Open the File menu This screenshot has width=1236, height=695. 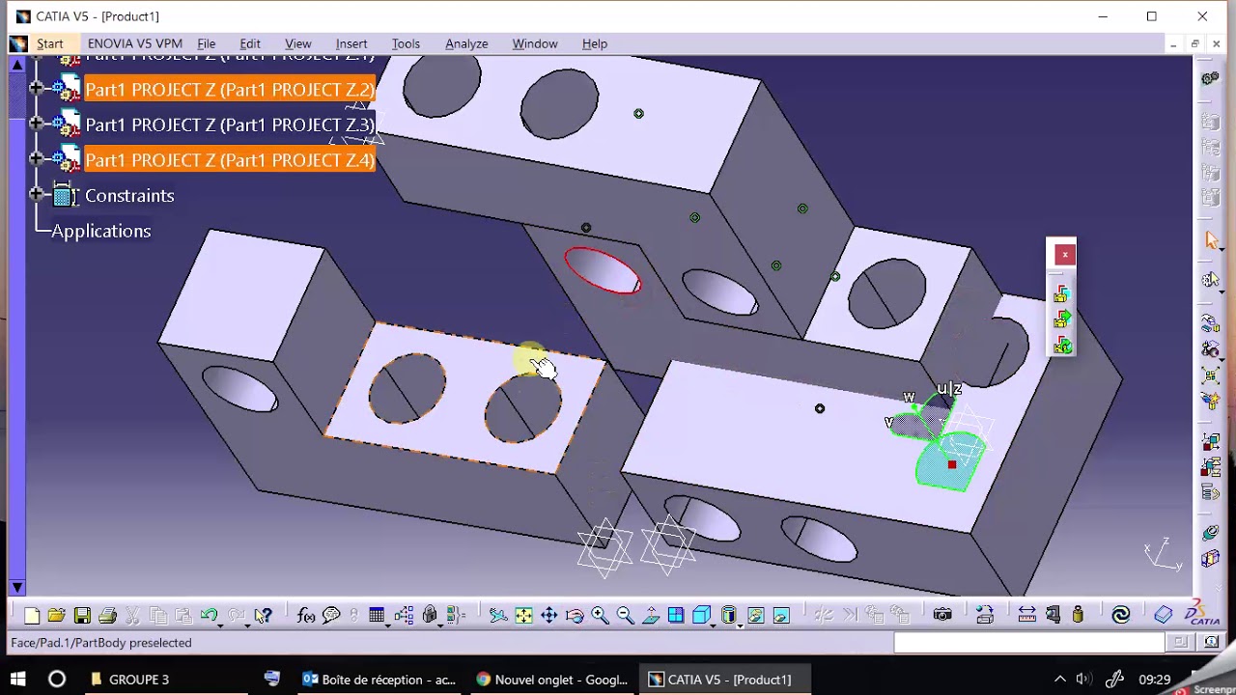point(206,43)
